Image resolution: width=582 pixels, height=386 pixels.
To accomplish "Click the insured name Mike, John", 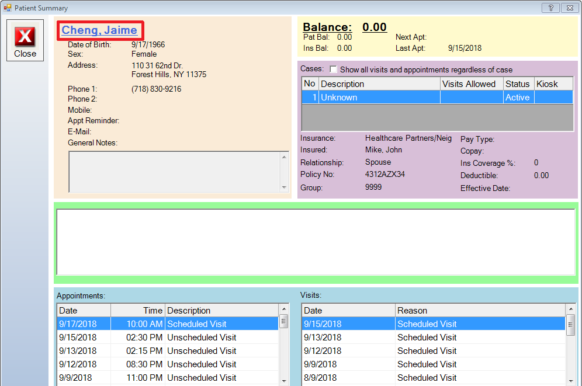I will pos(383,150).
